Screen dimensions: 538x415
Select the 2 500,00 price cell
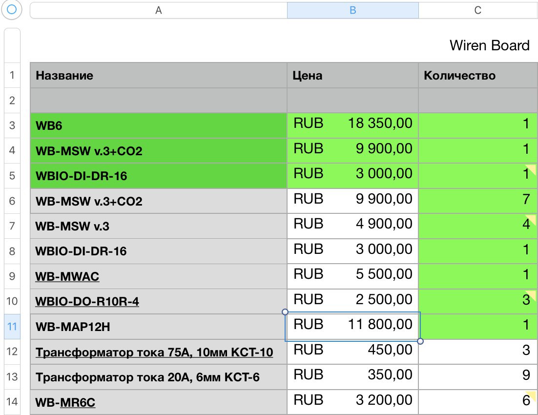coord(352,301)
